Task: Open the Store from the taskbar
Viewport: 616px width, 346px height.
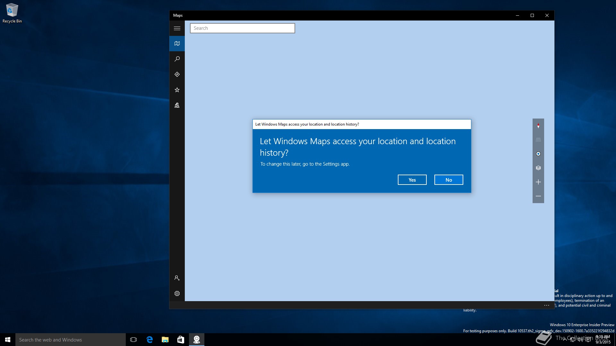Action: coord(181,340)
